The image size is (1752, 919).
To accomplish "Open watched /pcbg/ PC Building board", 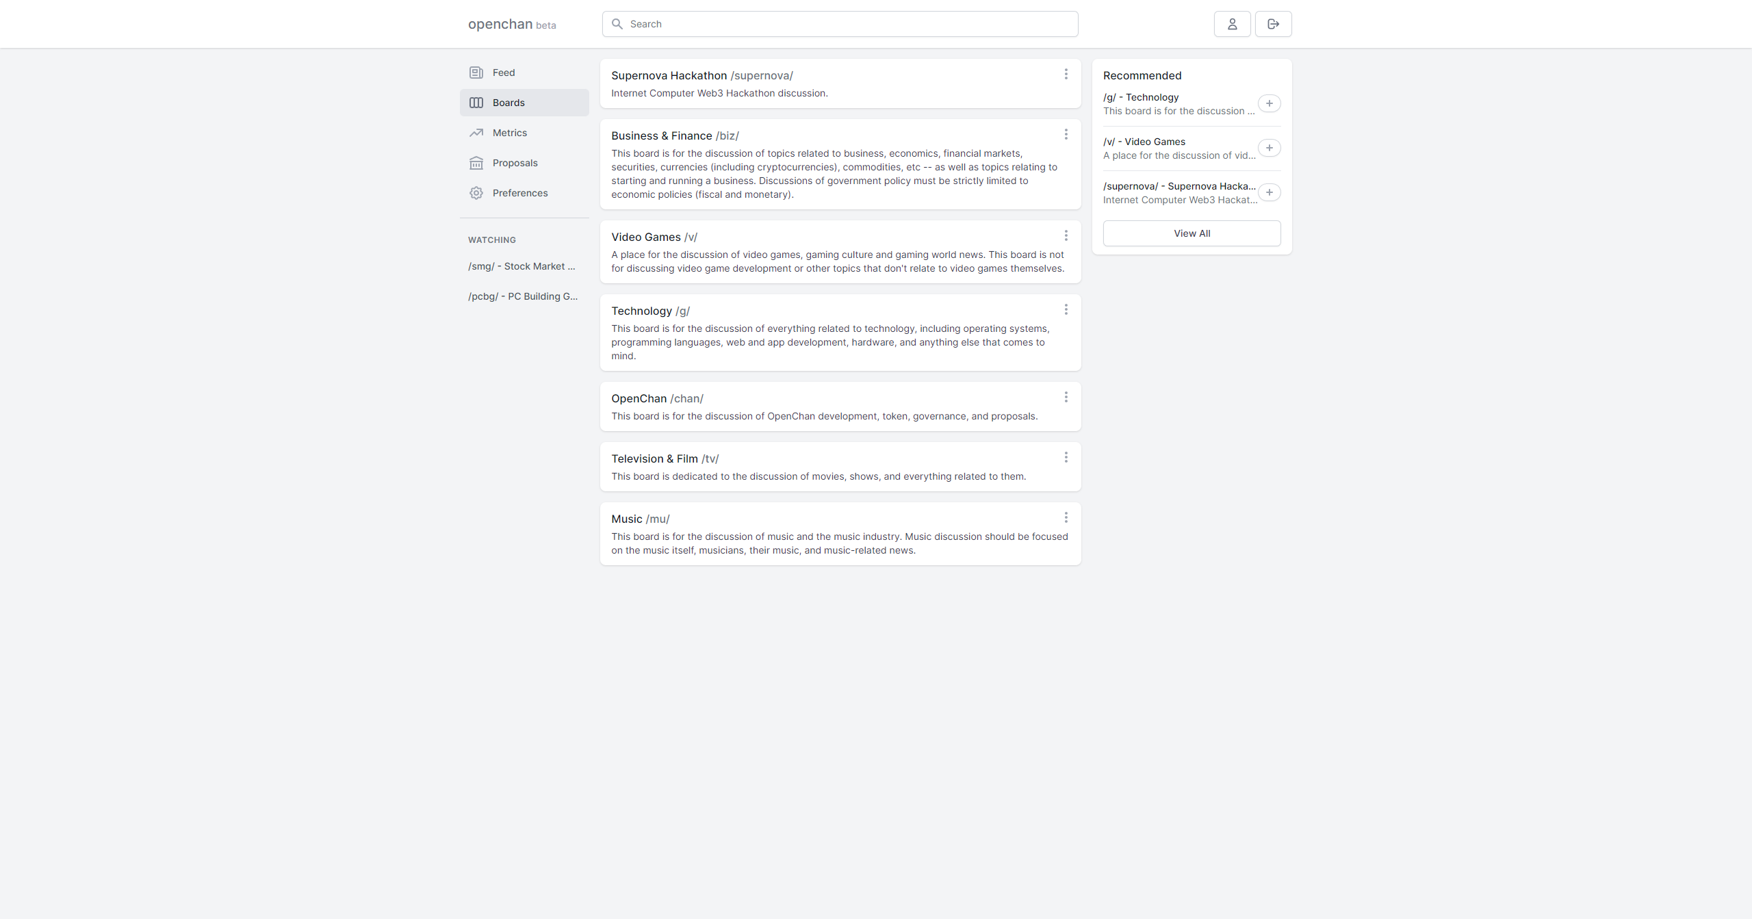I will click(522, 296).
